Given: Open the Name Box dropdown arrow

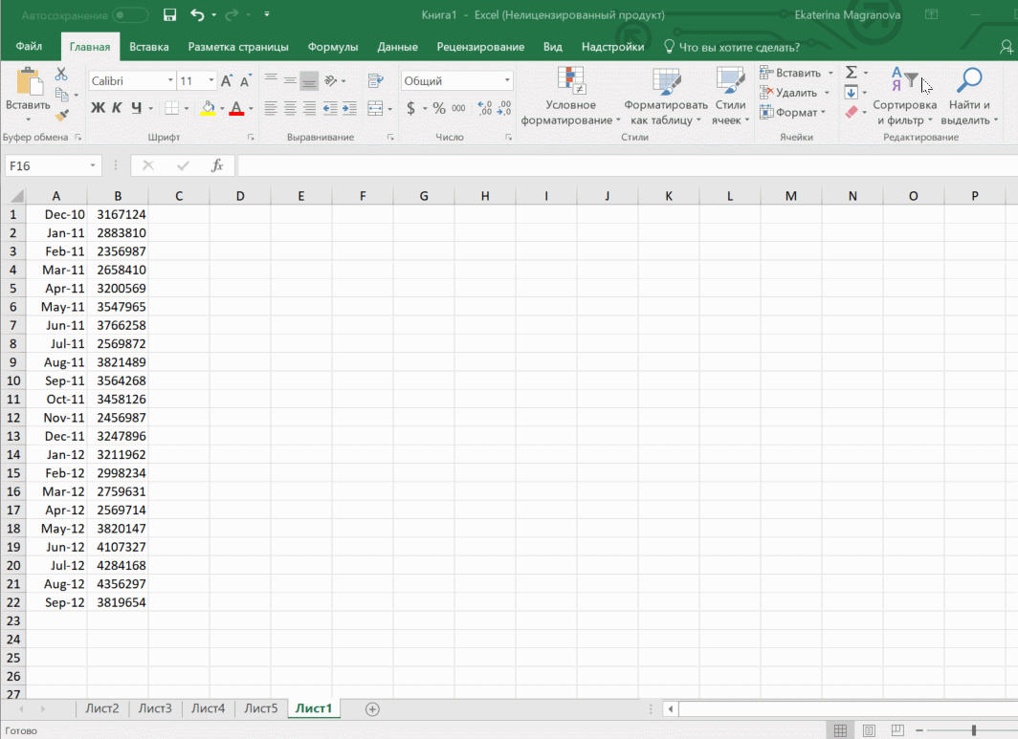Looking at the screenshot, I should (93, 165).
